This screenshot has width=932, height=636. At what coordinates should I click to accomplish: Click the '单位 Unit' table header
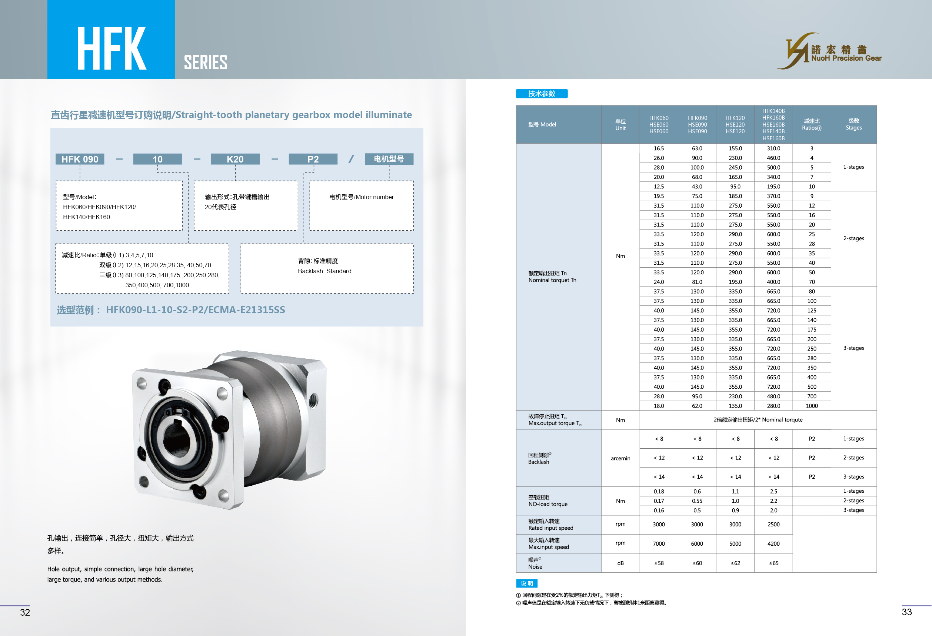tap(620, 125)
